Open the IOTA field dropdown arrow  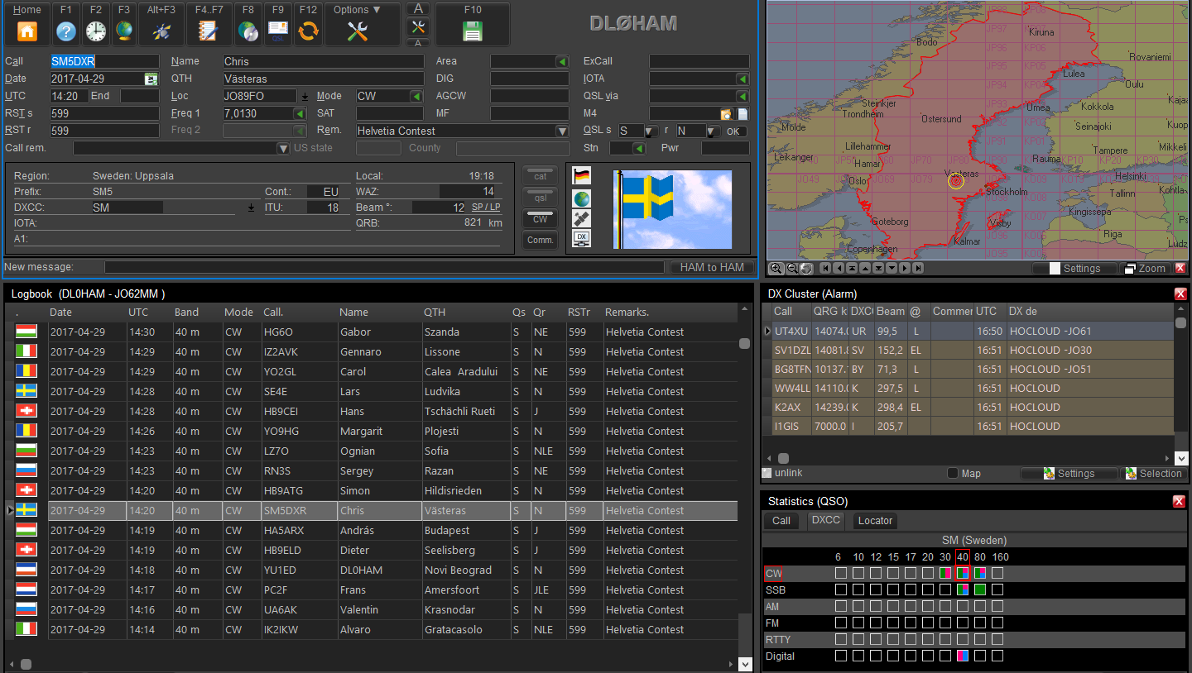coord(743,79)
